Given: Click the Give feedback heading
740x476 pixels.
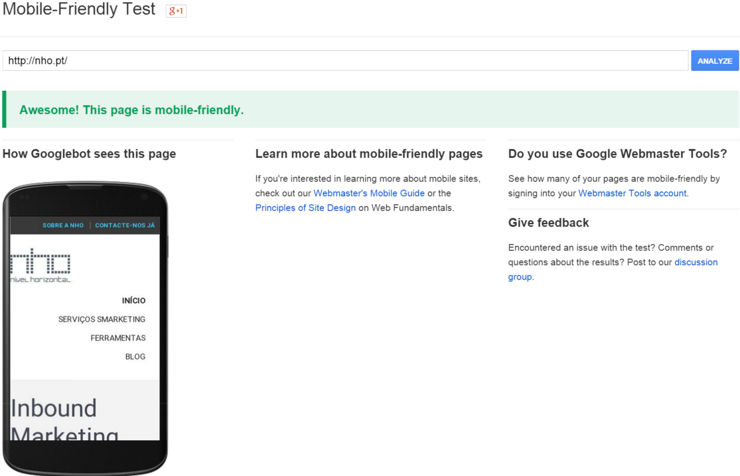Looking at the screenshot, I should point(548,223).
